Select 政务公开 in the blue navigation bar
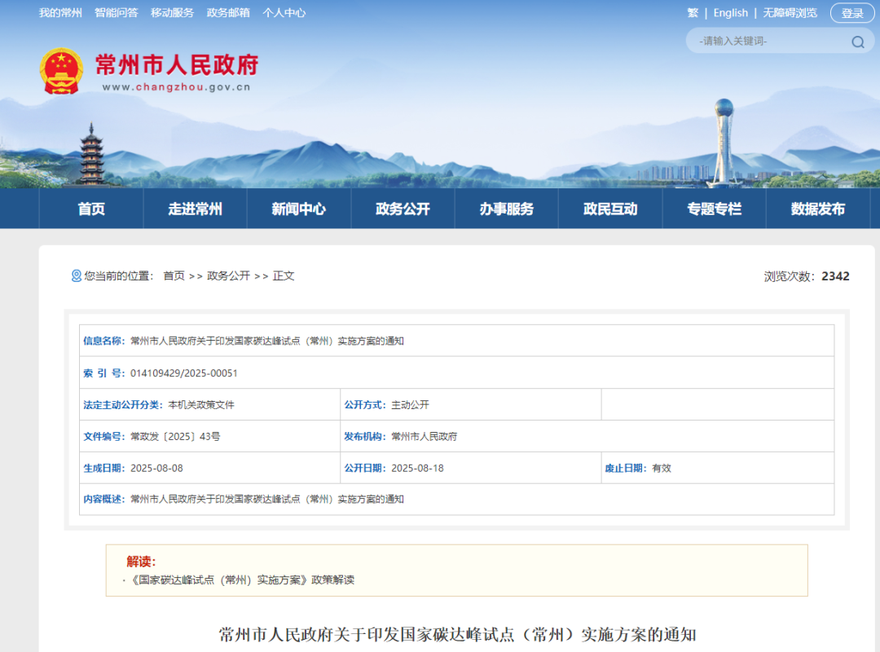This screenshot has height=652, width=880. (403, 209)
